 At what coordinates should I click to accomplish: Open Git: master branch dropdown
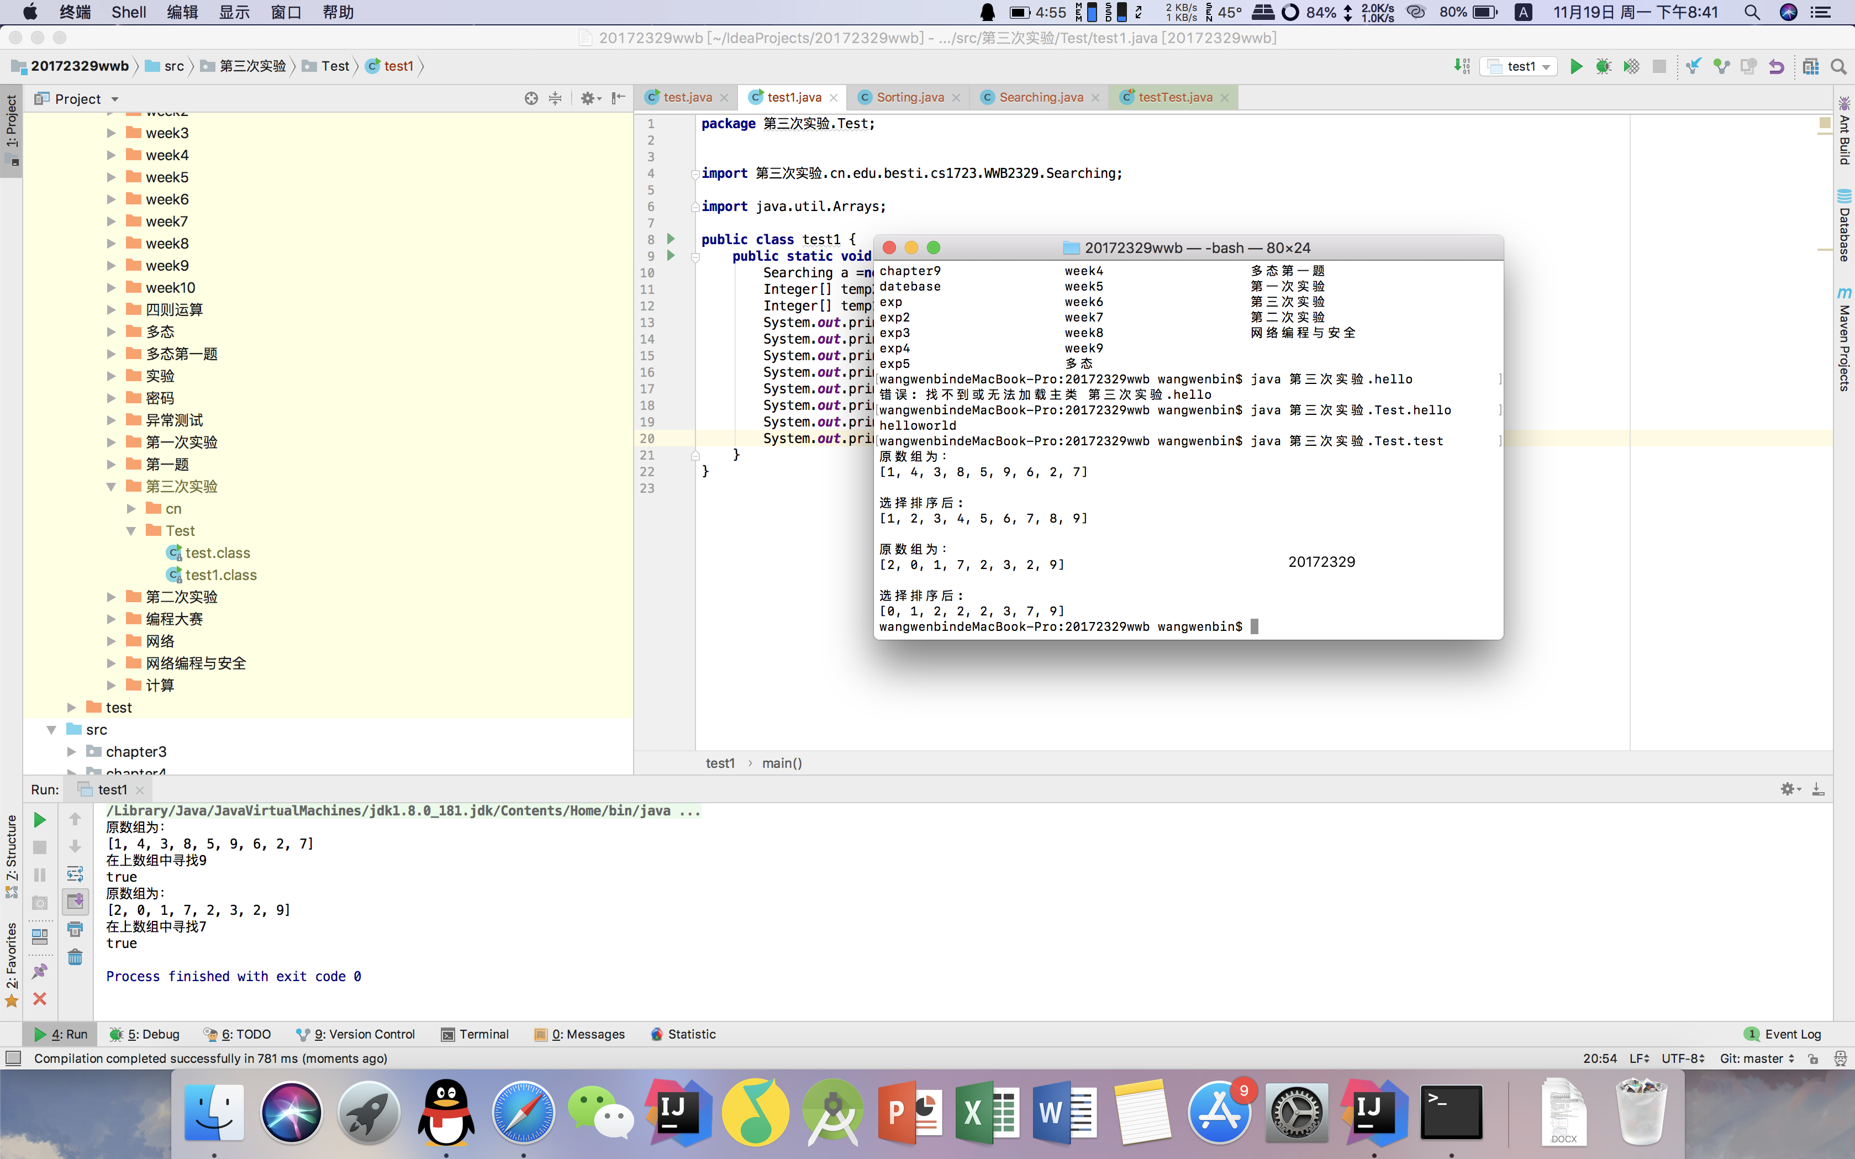point(1757,1058)
